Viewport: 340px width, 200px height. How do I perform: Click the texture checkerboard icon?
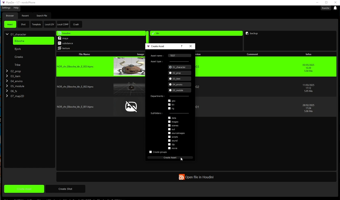click(x=60, y=48)
